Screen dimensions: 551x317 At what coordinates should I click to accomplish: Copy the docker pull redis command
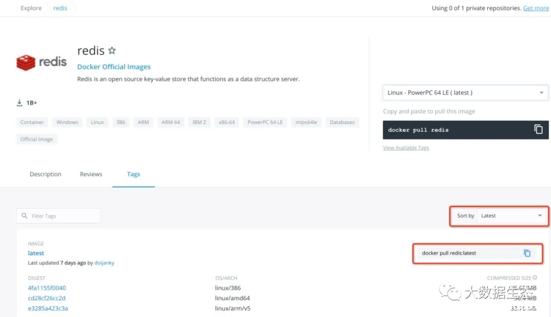pyautogui.click(x=538, y=130)
